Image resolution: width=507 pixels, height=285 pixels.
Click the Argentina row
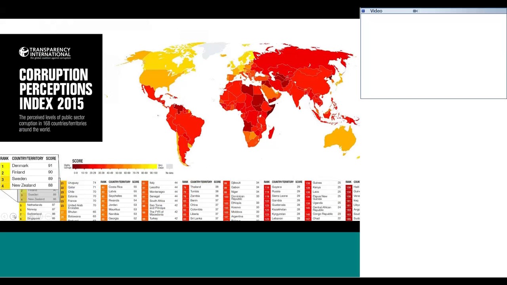242,217
